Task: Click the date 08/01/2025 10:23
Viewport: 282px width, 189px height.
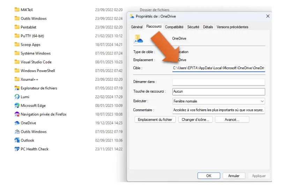Action: [109, 62]
